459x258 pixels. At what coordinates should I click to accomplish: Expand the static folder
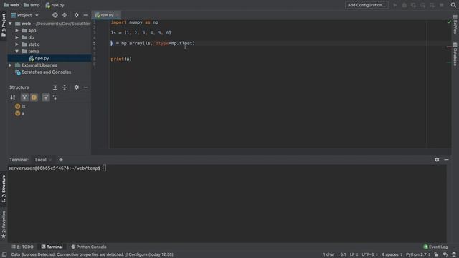tap(16, 44)
